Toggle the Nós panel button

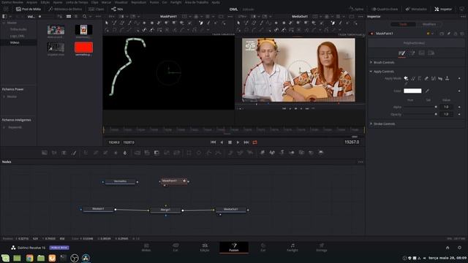click(x=117, y=9)
